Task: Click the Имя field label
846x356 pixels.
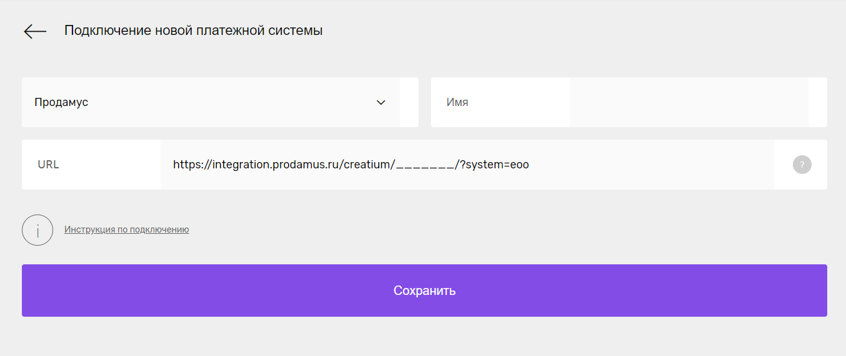Action: pos(457,102)
